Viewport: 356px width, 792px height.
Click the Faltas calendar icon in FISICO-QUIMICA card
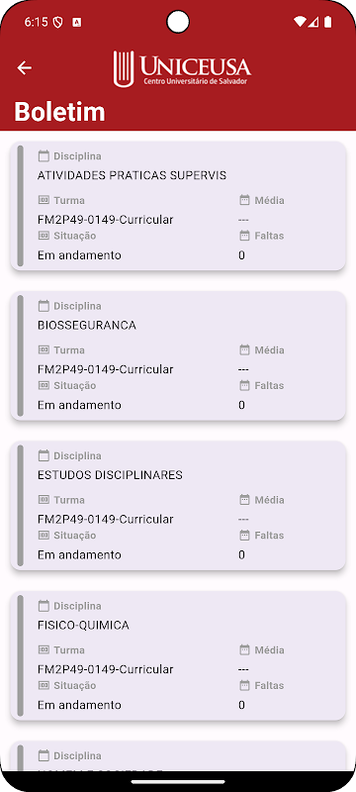pos(244,685)
